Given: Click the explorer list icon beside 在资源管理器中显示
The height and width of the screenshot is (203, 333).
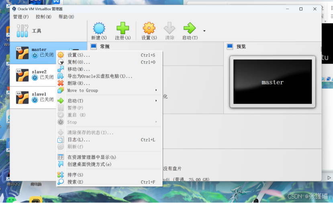Looking at the screenshot, I should [61, 157].
